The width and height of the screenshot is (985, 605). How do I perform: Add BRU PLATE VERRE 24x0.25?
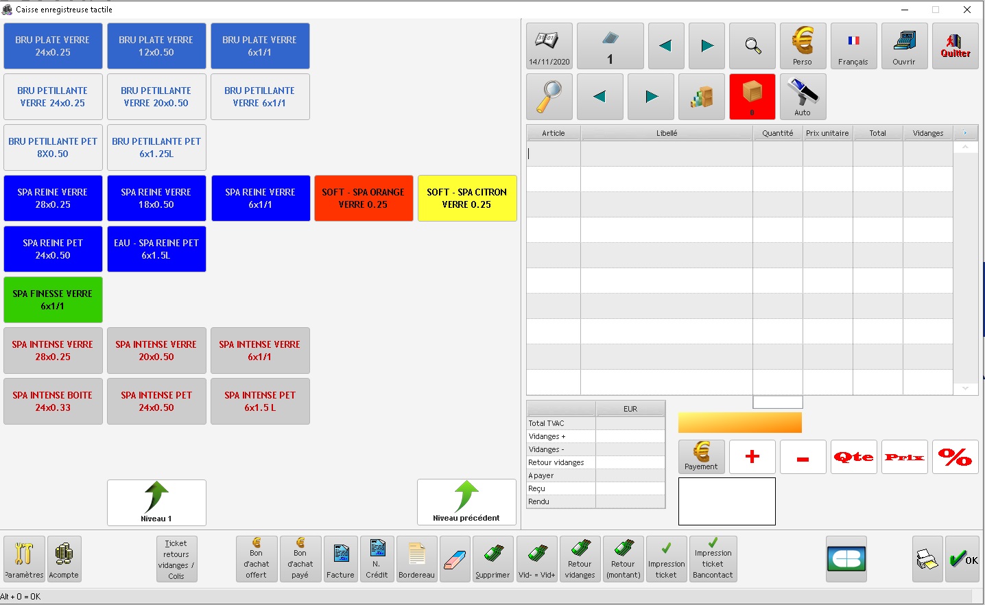pos(53,46)
